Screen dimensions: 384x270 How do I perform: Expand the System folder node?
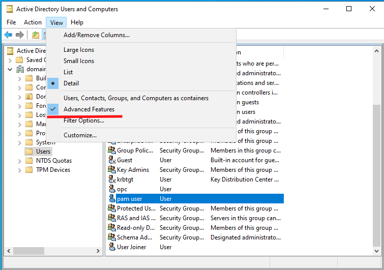(20, 143)
